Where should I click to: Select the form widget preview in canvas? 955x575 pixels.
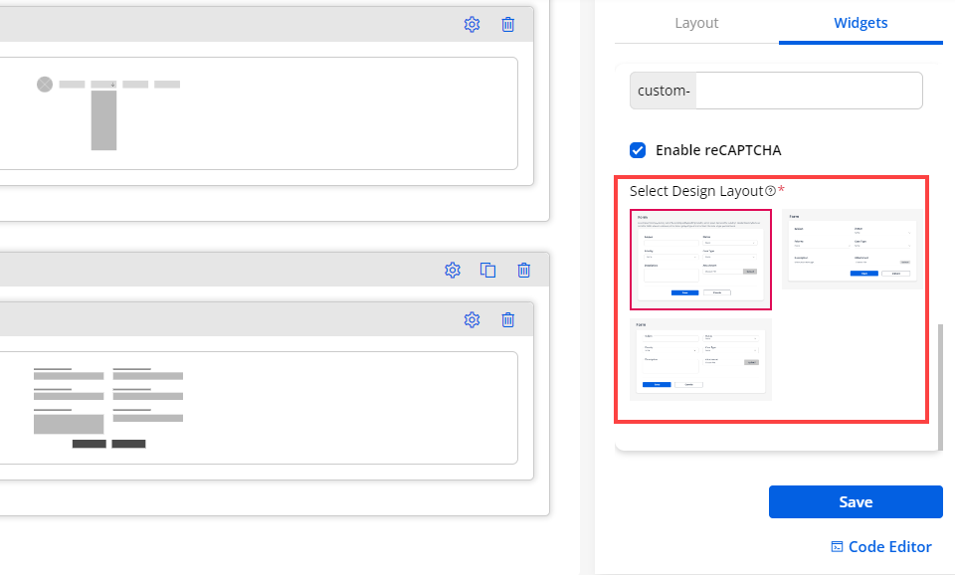[259, 408]
